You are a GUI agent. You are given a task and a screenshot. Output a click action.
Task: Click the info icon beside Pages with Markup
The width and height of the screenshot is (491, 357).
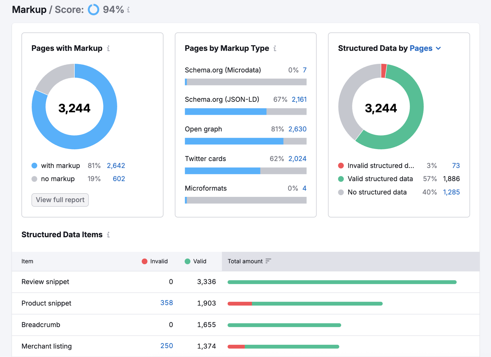[108, 48]
